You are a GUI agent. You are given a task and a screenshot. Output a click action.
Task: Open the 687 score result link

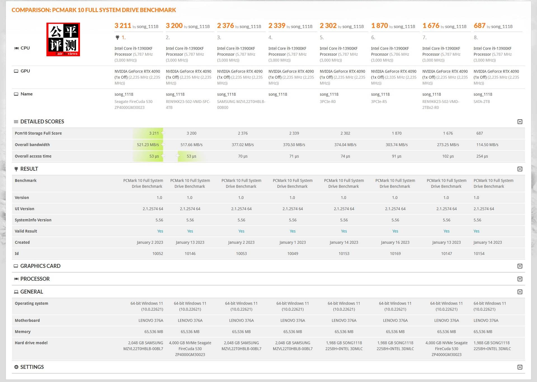[479, 26]
